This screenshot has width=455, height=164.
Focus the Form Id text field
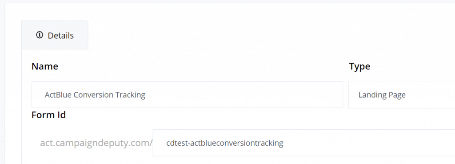(x=304, y=143)
